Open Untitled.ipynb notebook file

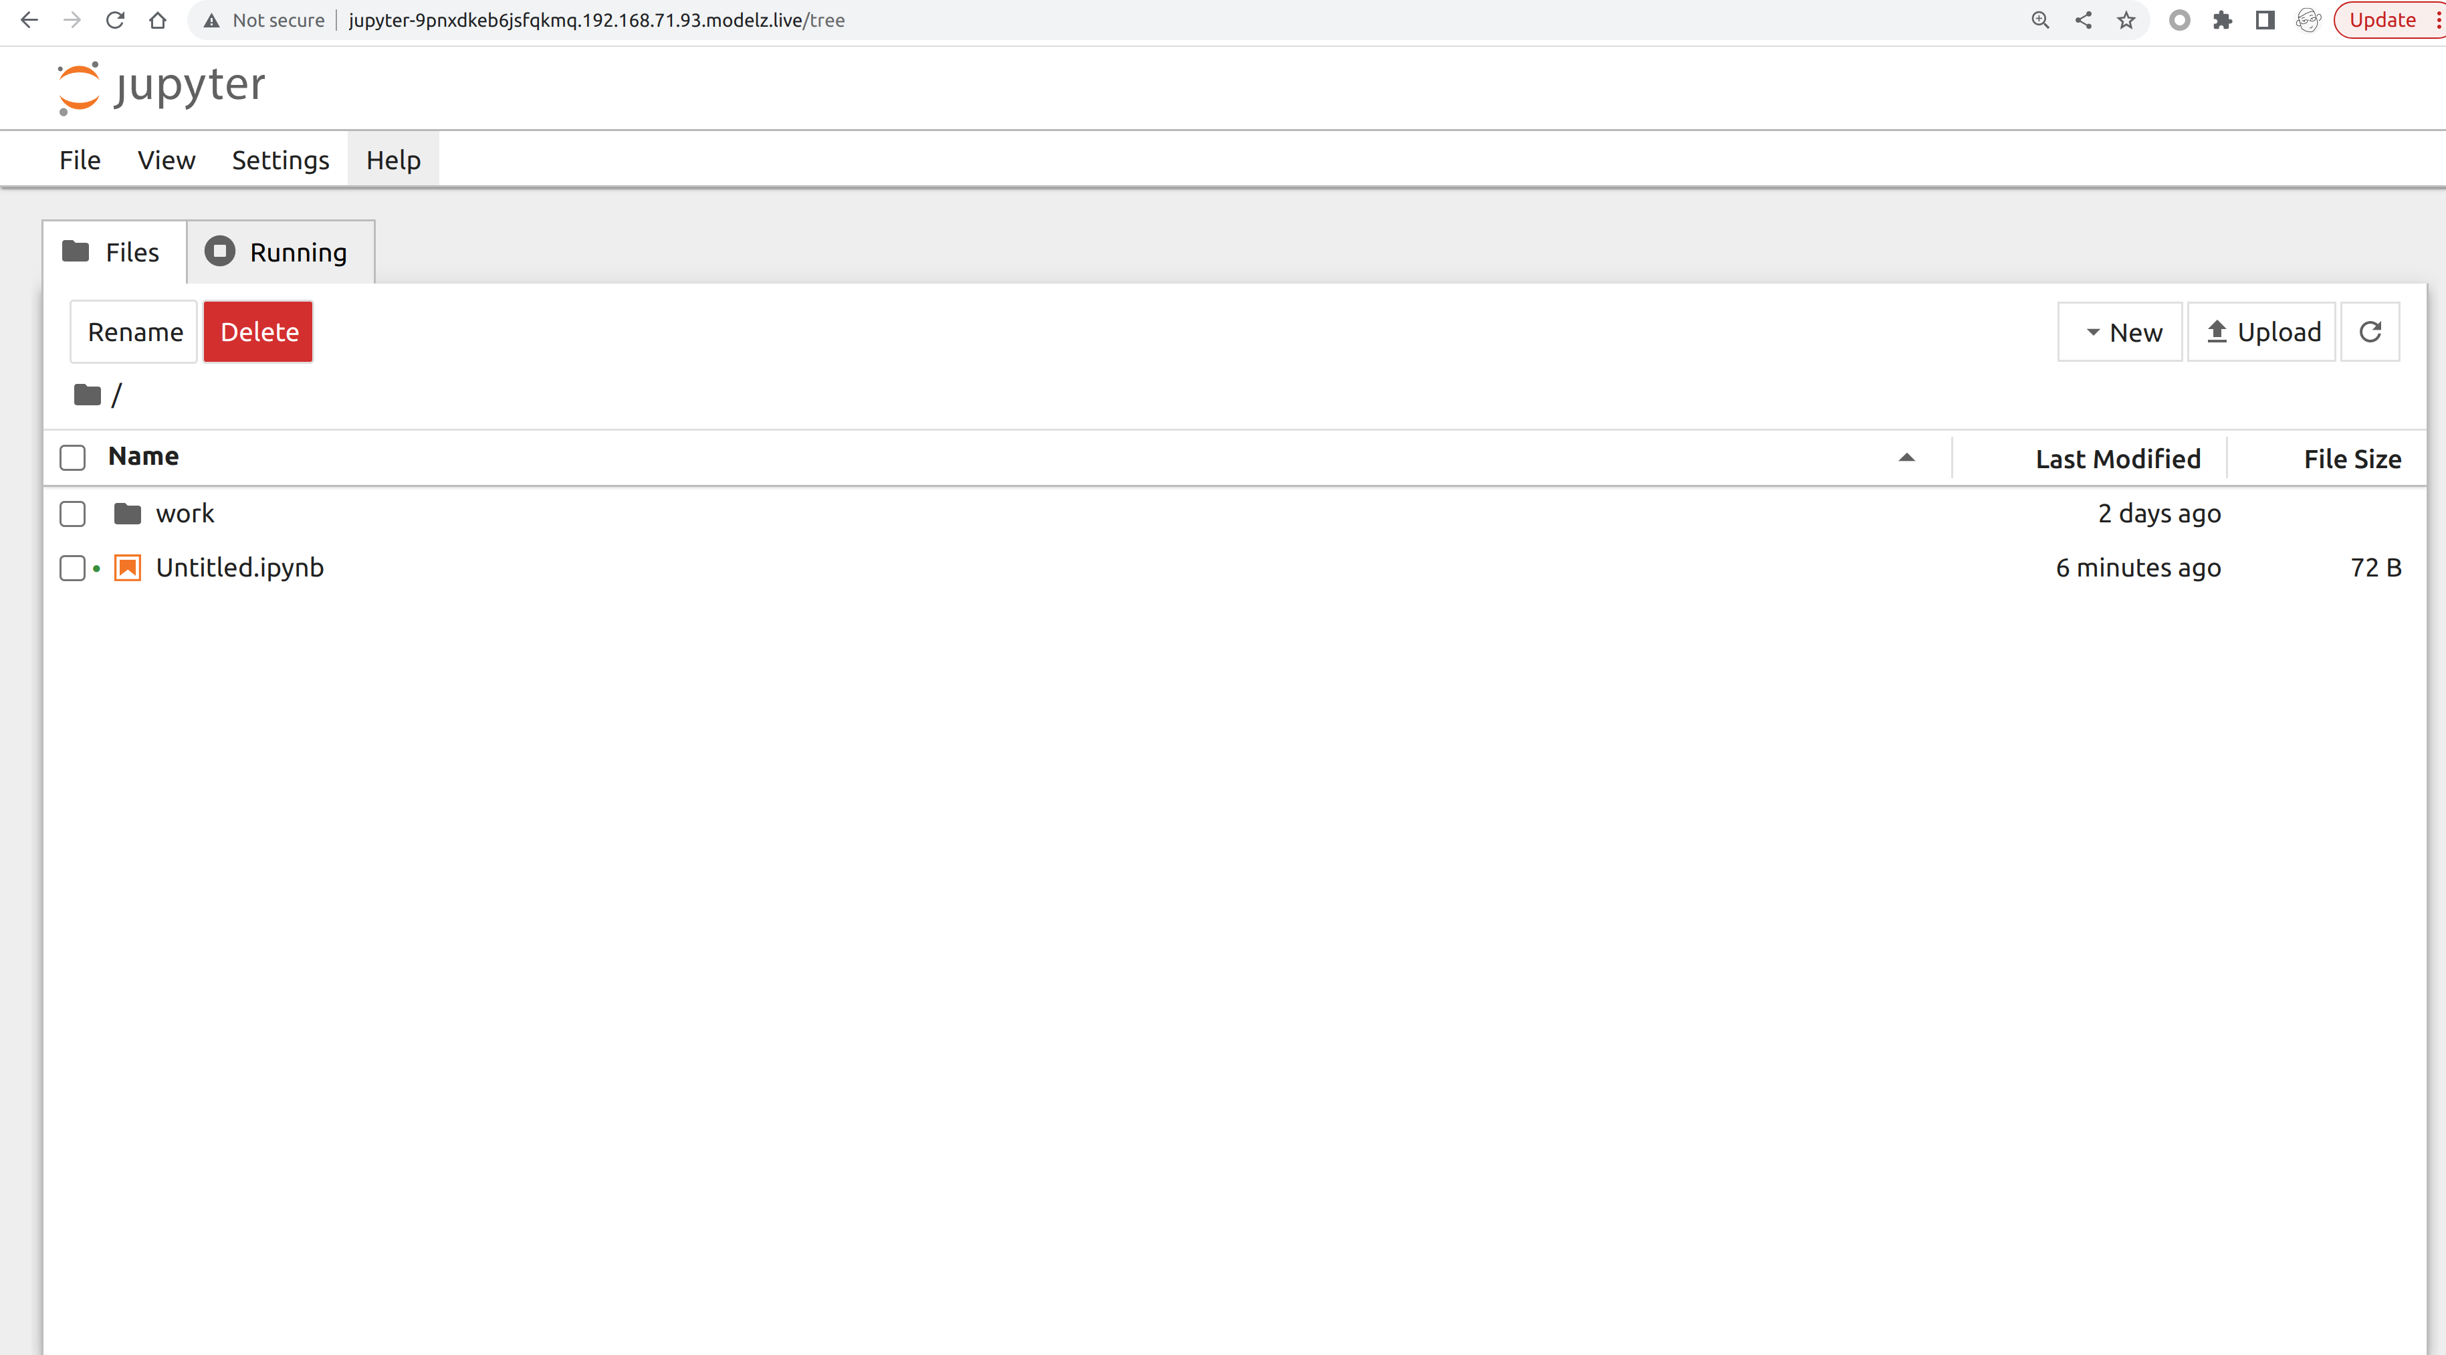tap(239, 566)
